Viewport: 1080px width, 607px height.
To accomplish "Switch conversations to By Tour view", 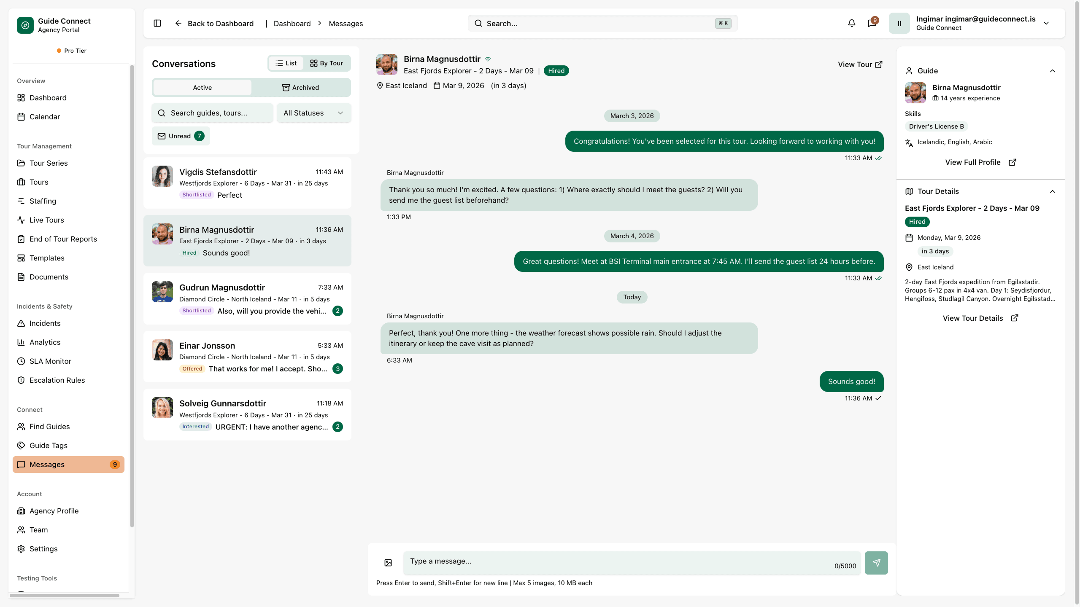I will point(327,63).
